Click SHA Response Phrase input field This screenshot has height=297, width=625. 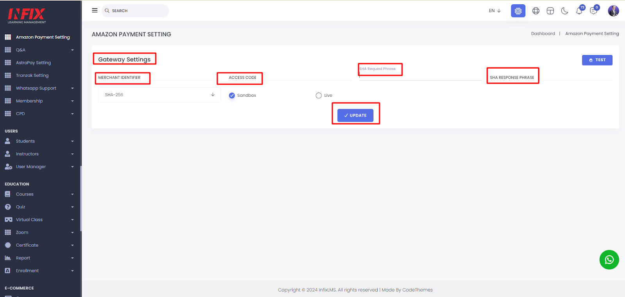point(551,77)
